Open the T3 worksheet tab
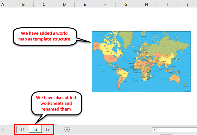Screen dimensions: 197x135 point(47,129)
